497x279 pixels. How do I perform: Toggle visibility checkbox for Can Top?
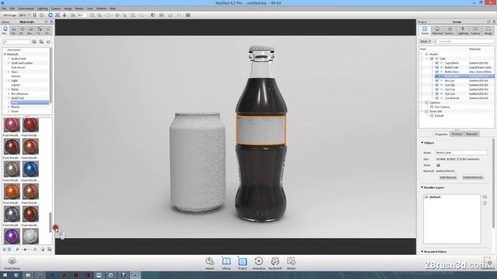coord(436,90)
